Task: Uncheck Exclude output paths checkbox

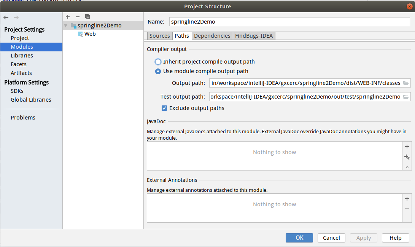Action: (x=164, y=108)
